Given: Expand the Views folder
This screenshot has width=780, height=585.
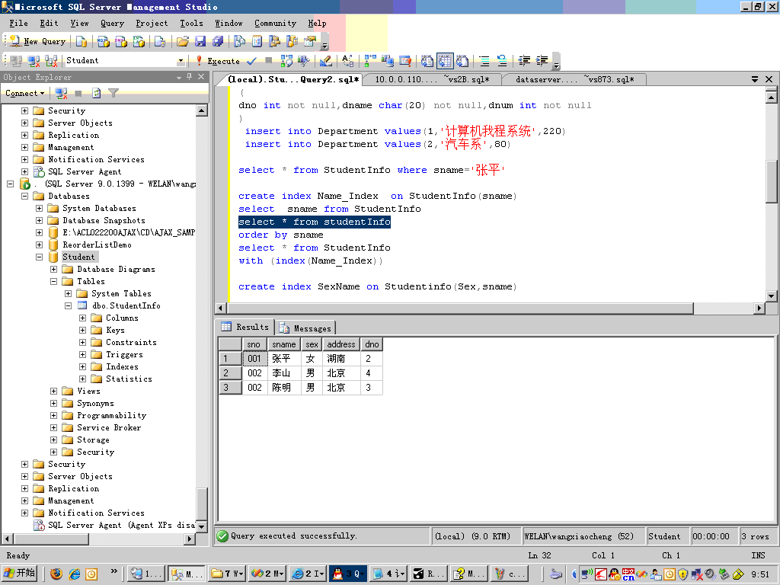Looking at the screenshot, I should (x=54, y=391).
